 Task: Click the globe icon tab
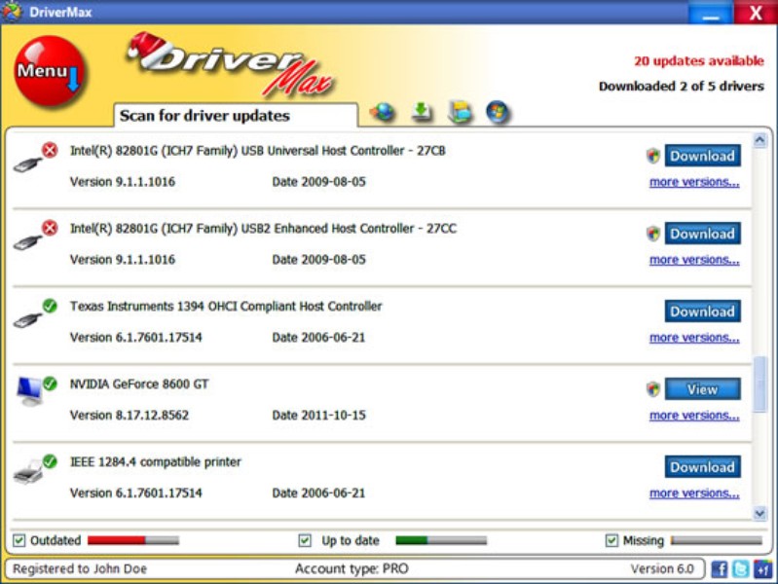pyautogui.click(x=383, y=112)
